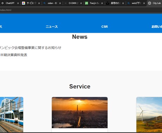
Task: Focus the address bar showing index.html
Action: point(81,10)
